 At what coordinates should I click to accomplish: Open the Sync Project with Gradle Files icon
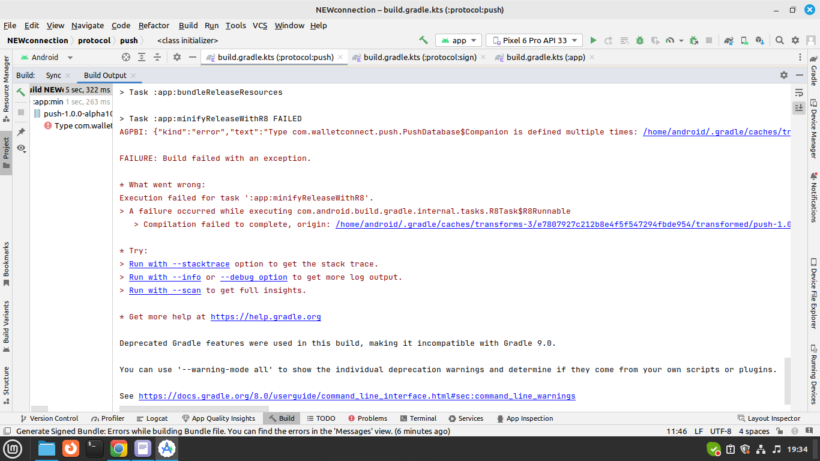click(x=729, y=40)
